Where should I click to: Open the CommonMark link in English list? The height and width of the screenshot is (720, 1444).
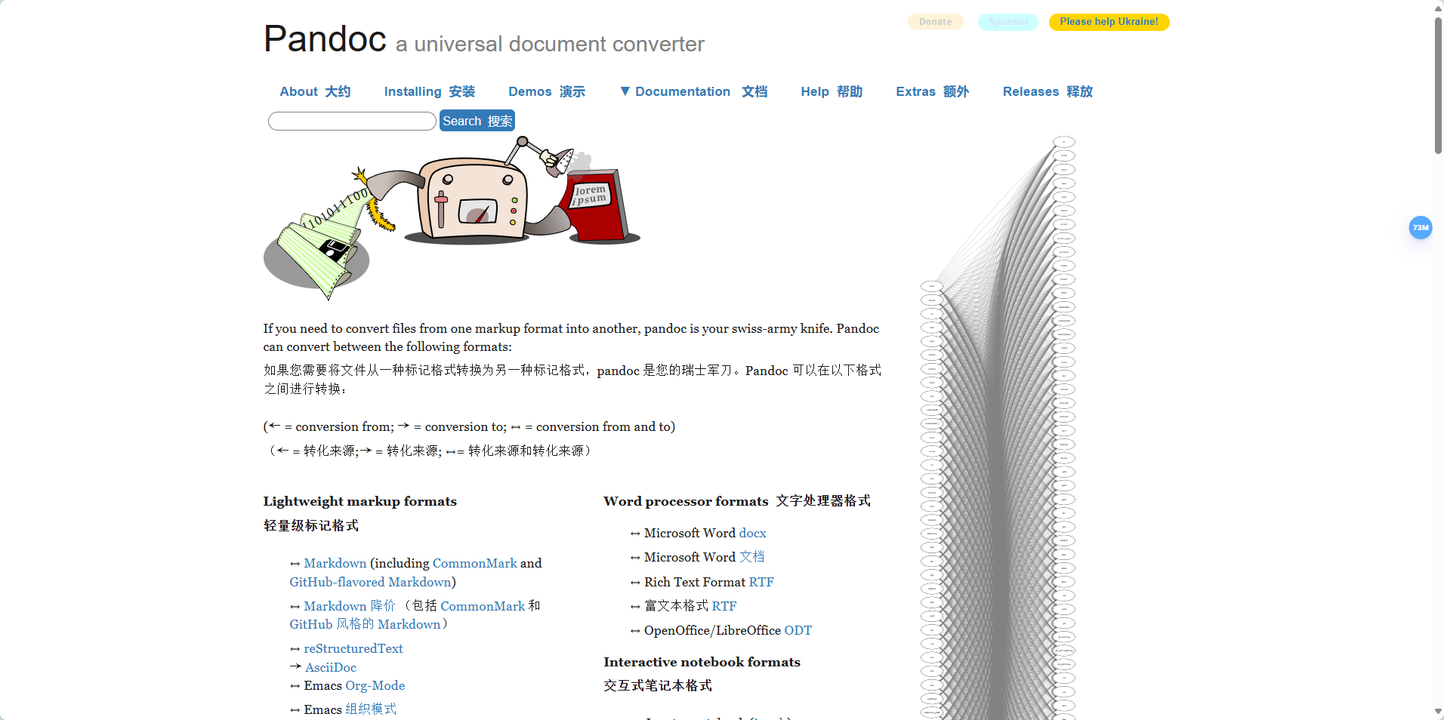[474, 563]
